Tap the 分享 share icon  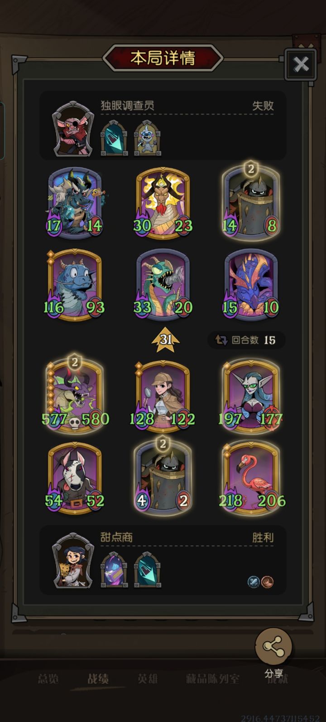coord(274,647)
